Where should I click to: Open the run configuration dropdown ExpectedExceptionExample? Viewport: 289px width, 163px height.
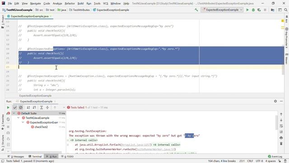tap(222, 10)
